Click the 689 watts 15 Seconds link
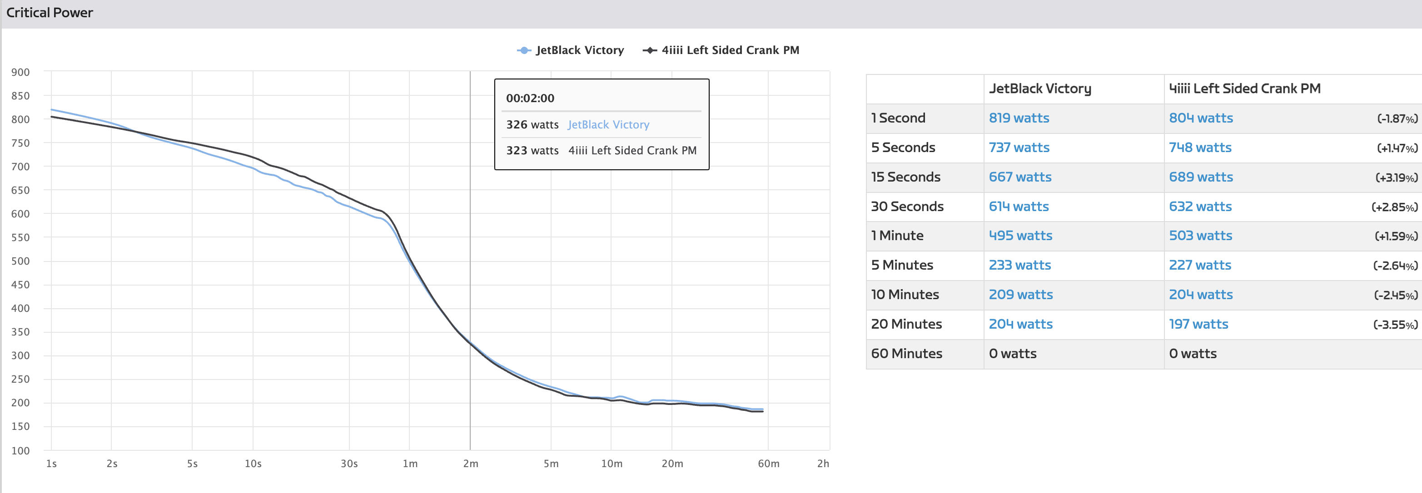The height and width of the screenshot is (493, 1422). tap(1200, 177)
